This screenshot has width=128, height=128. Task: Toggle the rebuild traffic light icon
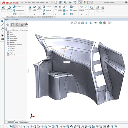pos(85,2)
